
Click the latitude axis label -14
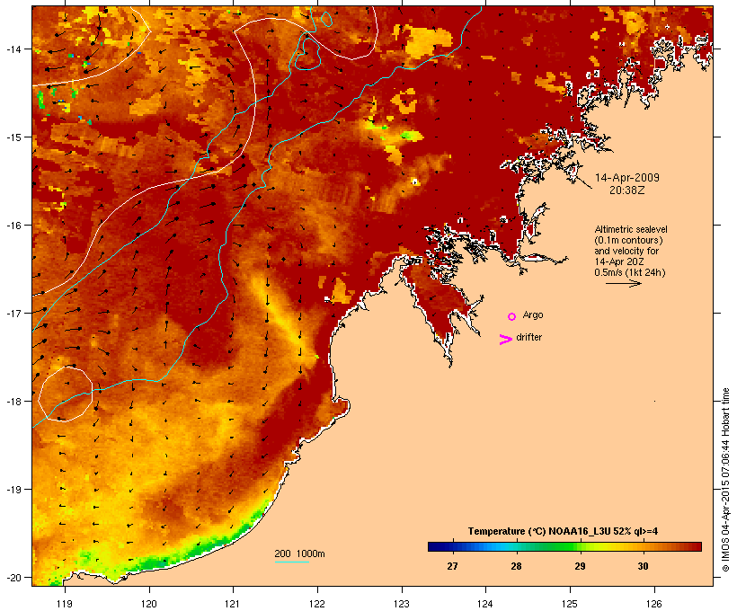coord(13,49)
